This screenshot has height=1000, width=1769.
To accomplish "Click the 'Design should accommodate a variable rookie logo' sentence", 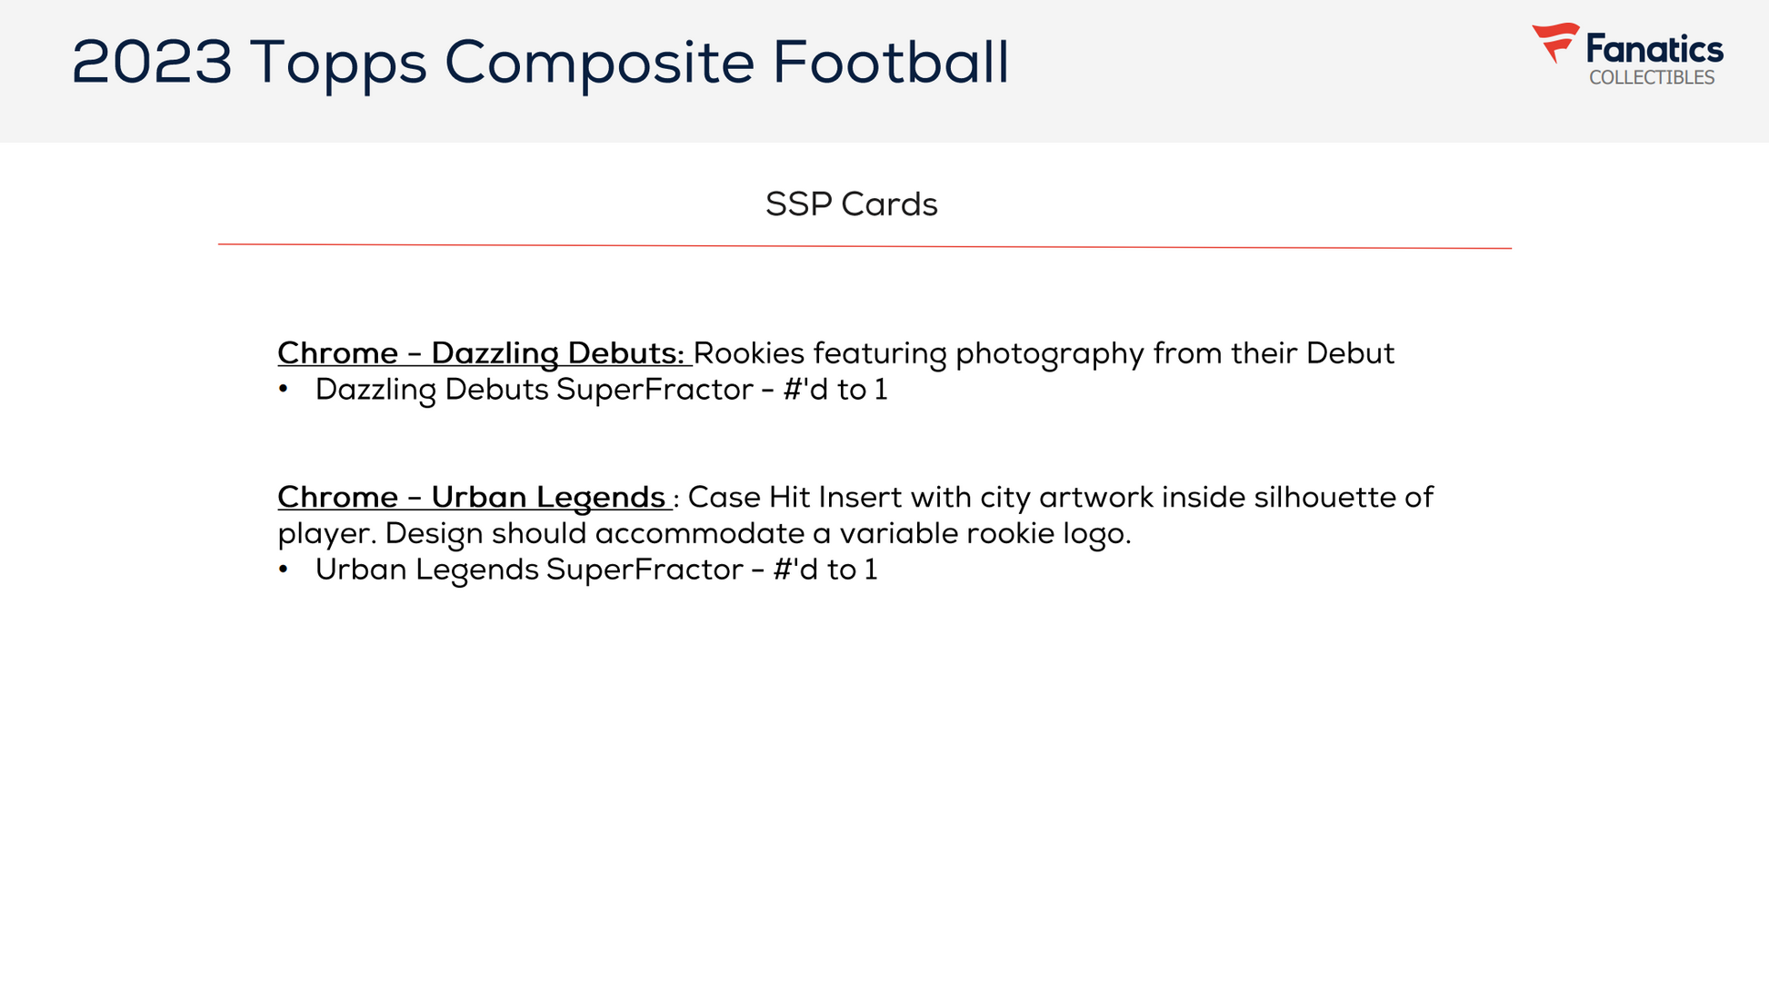I will click(x=757, y=533).
